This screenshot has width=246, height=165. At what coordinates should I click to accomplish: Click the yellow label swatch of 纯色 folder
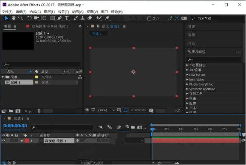(37, 77)
